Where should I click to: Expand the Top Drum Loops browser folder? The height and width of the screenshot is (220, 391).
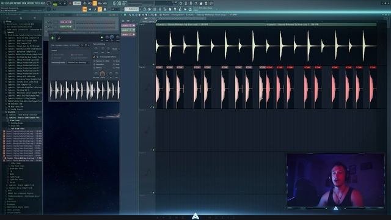(17, 166)
